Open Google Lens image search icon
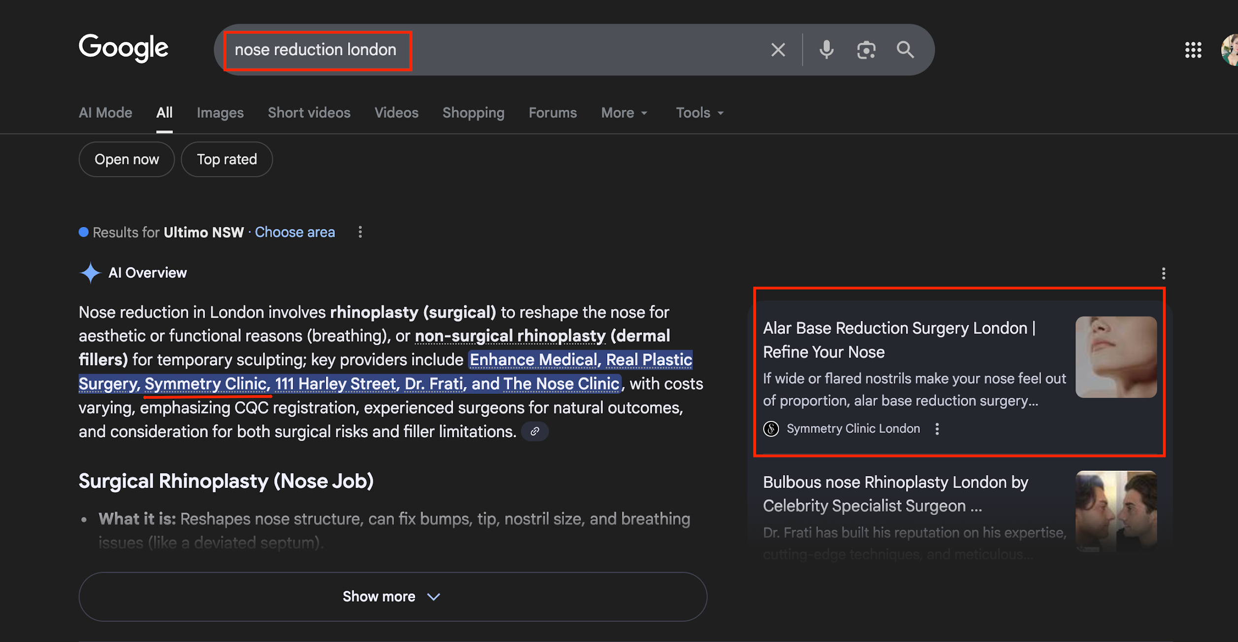1238x642 pixels. coord(866,50)
